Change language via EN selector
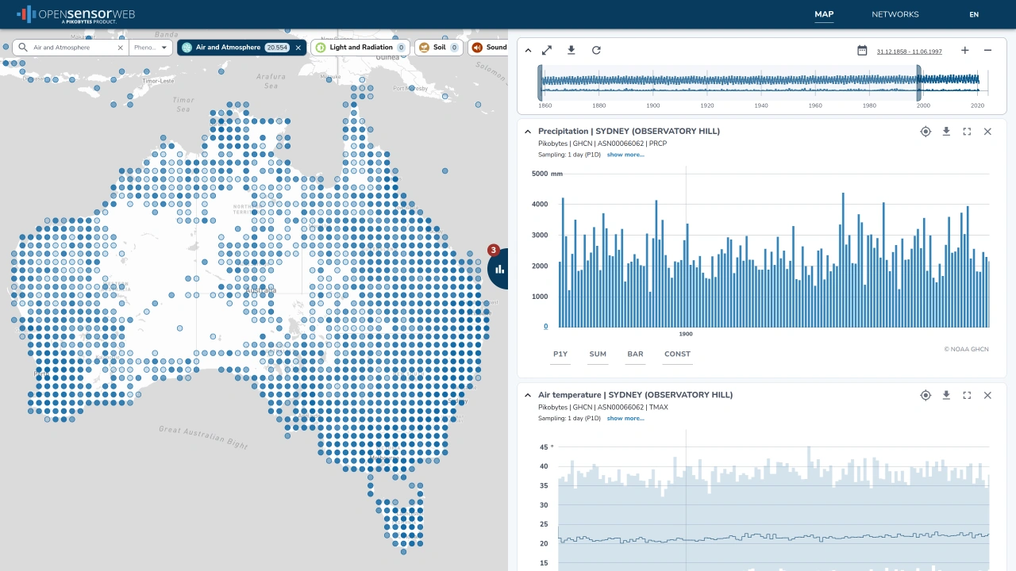This screenshot has width=1016, height=571. coord(974,14)
